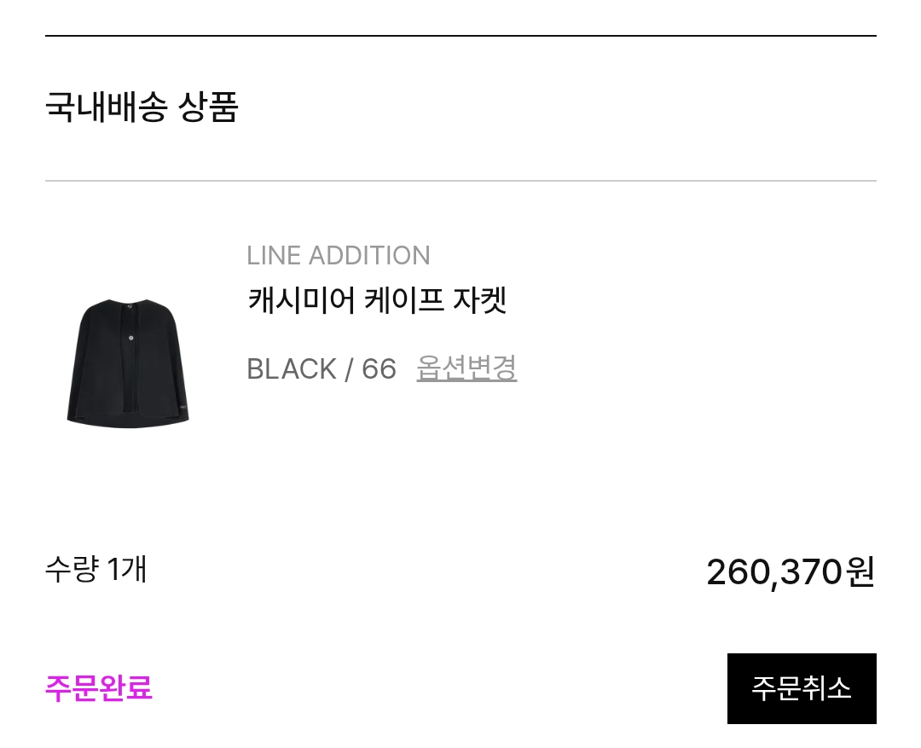921x748 pixels.
Task: Click the domestic delivery products header
Action: [142, 108]
